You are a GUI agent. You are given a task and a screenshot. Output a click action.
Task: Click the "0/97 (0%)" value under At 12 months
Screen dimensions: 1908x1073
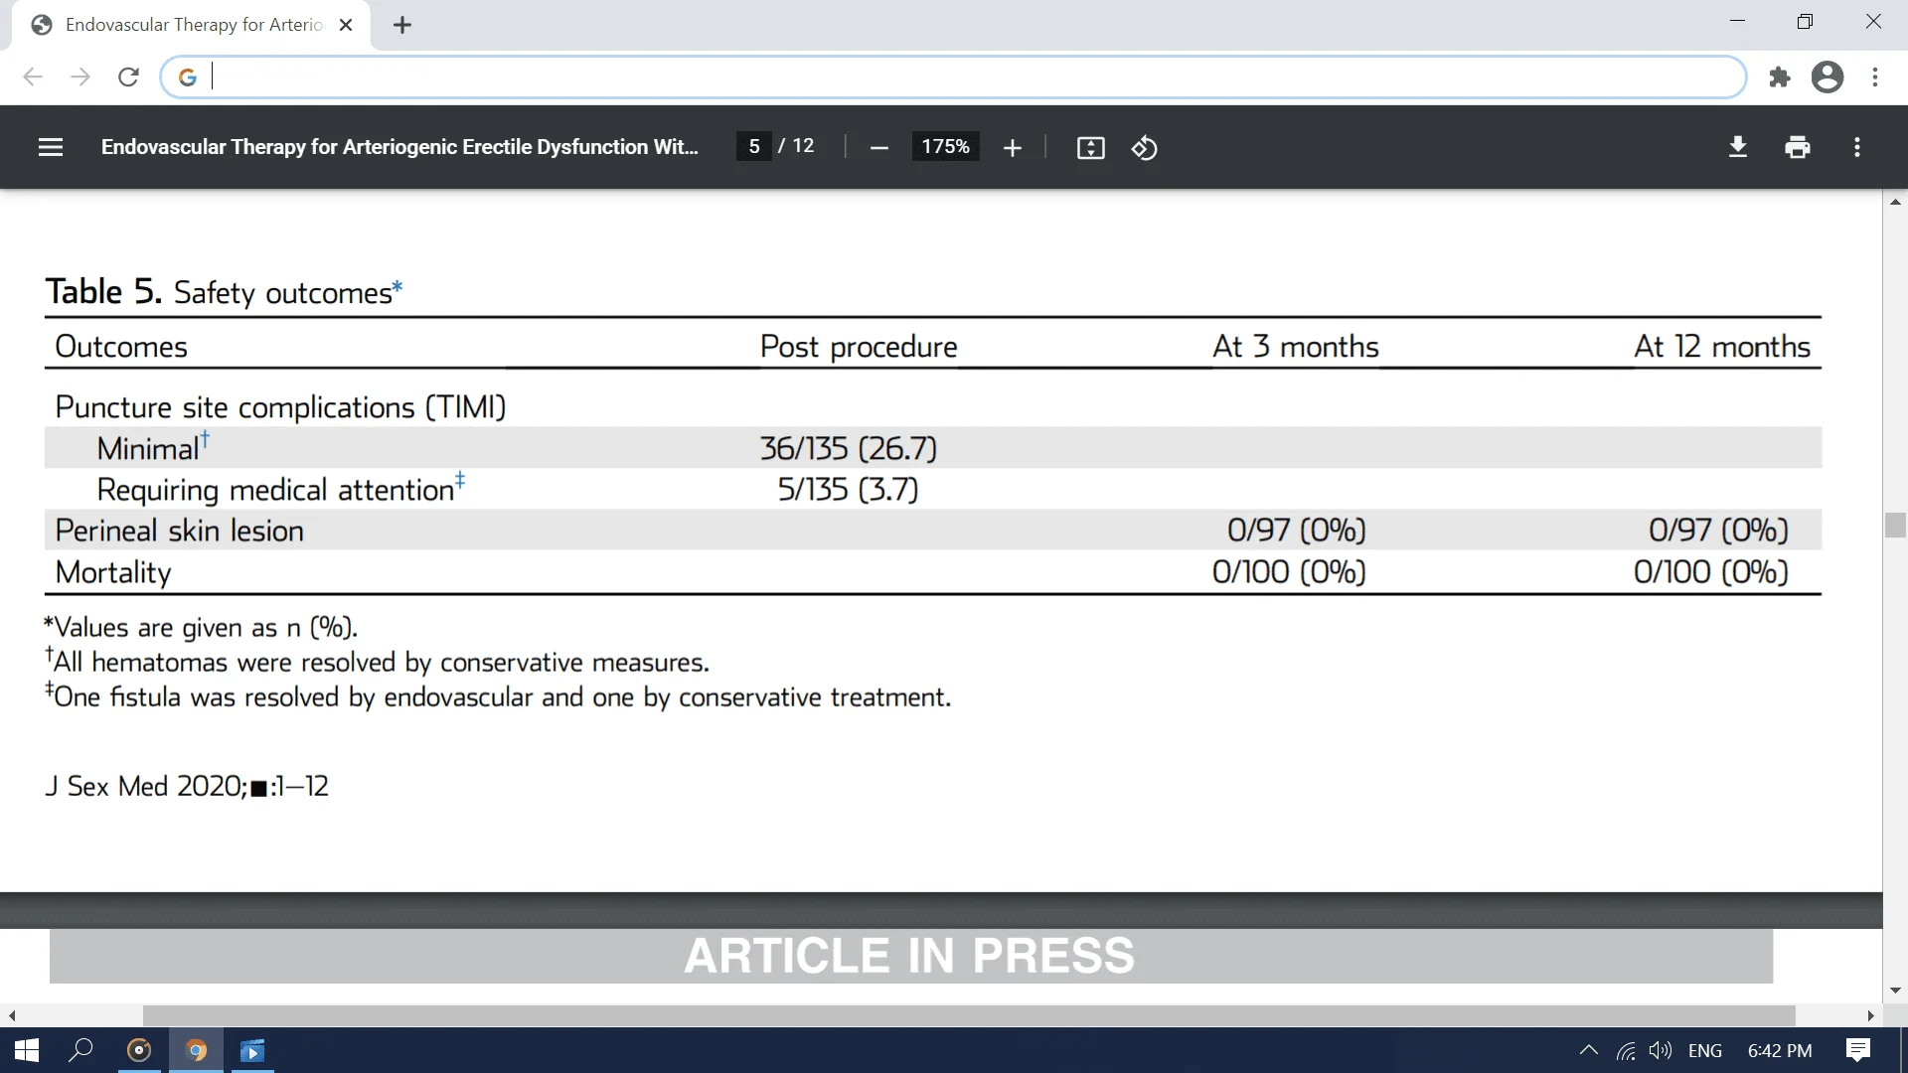(x=1718, y=531)
